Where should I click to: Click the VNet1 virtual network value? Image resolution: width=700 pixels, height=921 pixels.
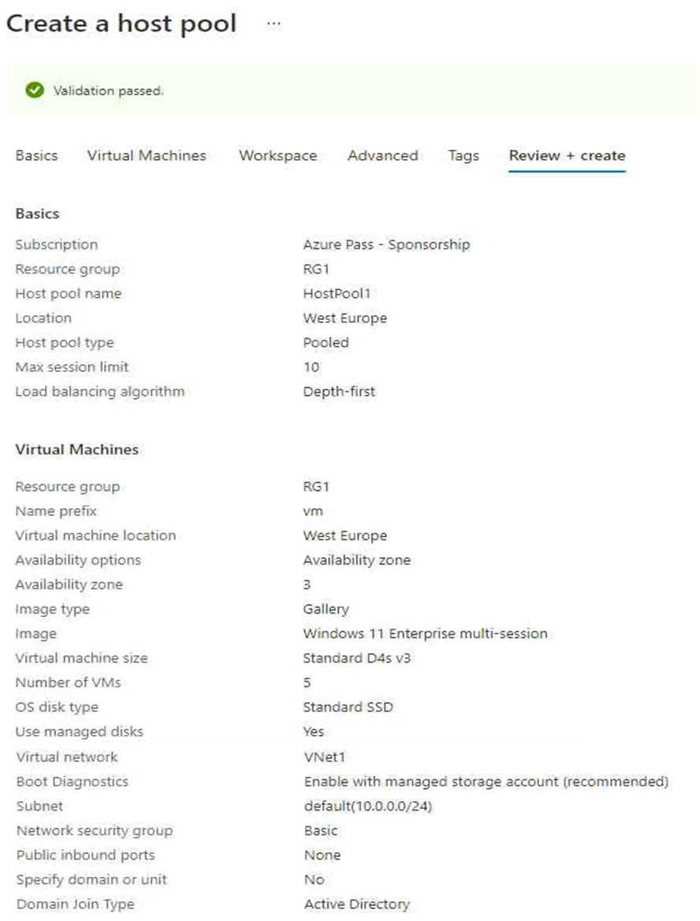pos(325,757)
